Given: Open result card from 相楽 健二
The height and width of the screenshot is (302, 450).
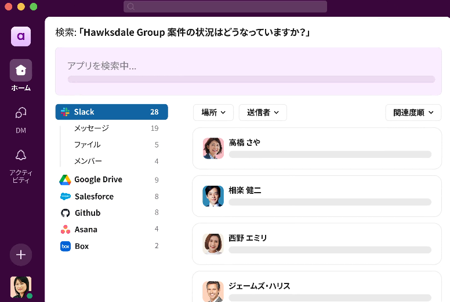Looking at the screenshot, I should 317,196.
